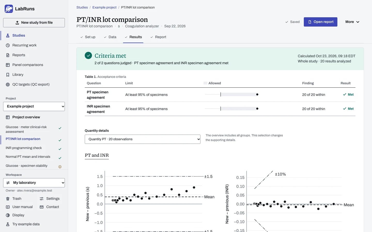Click the QC targets bullseye icon
This screenshot has height=232, width=372.
(x=8, y=85)
